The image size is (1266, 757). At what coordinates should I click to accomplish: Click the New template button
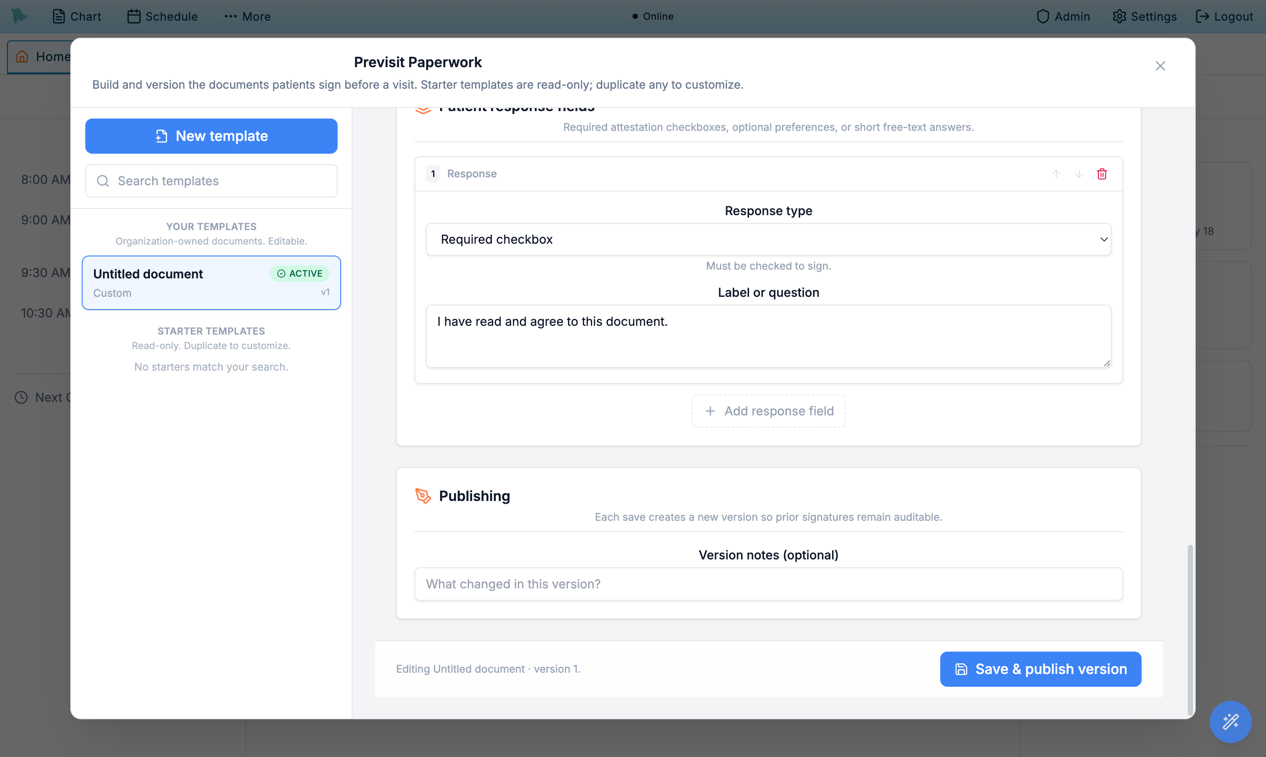(x=211, y=136)
